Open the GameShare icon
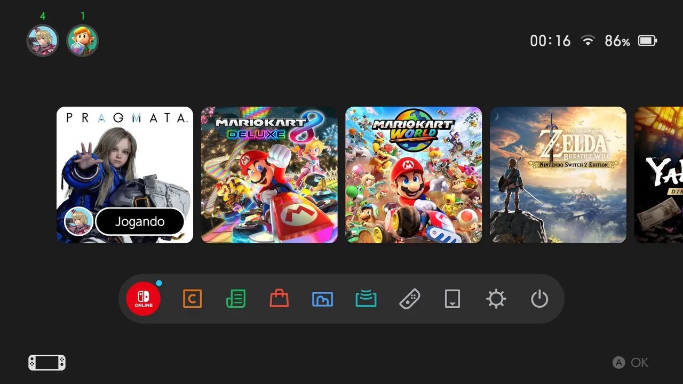 point(366,299)
